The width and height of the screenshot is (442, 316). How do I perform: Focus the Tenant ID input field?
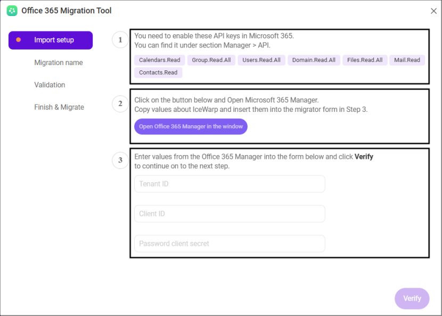(x=230, y=184)
